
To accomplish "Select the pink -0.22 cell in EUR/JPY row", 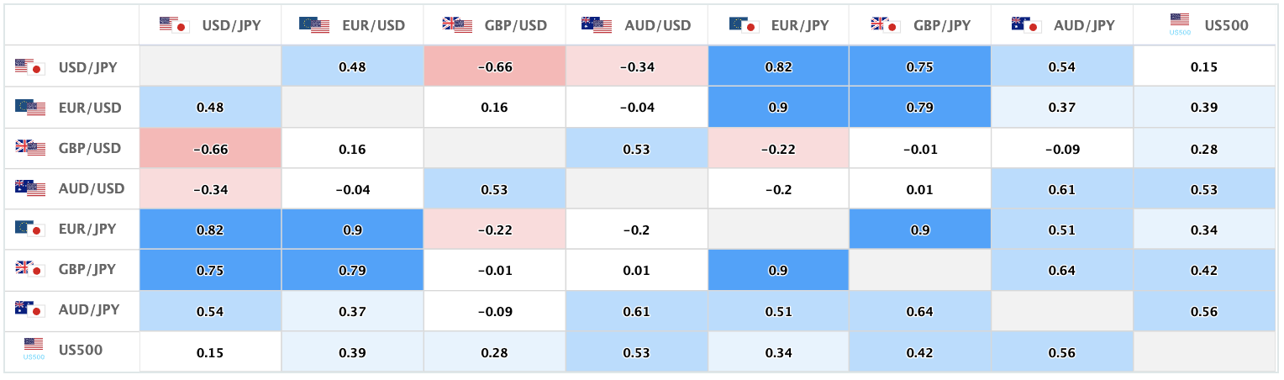I will (x=494, y=229).
